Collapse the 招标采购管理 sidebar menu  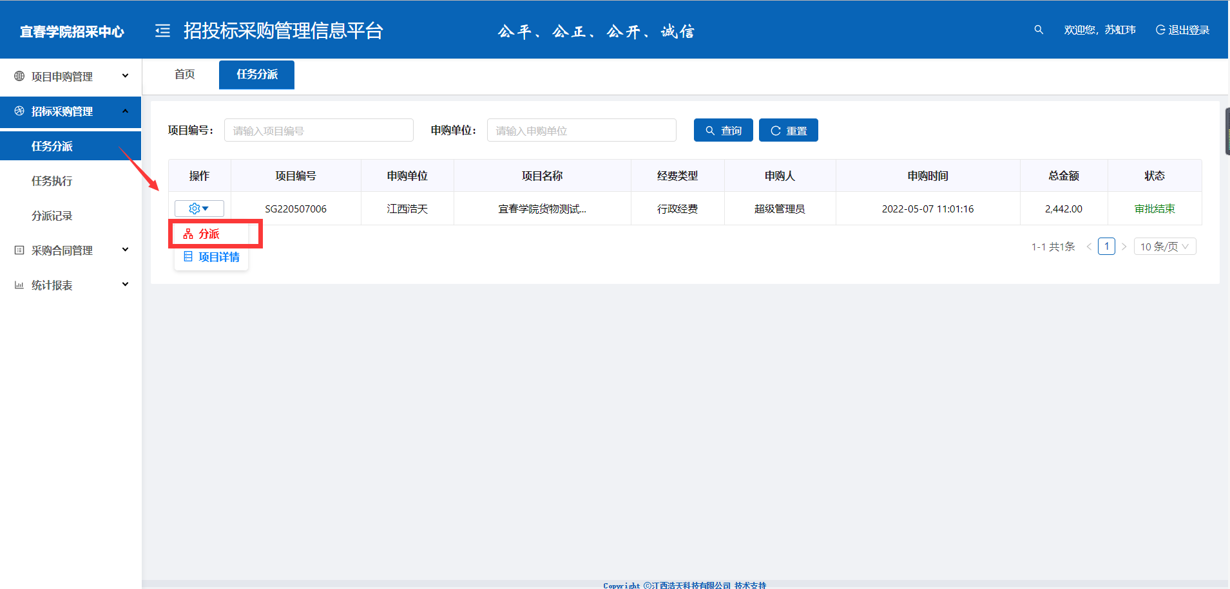point(71,111)
